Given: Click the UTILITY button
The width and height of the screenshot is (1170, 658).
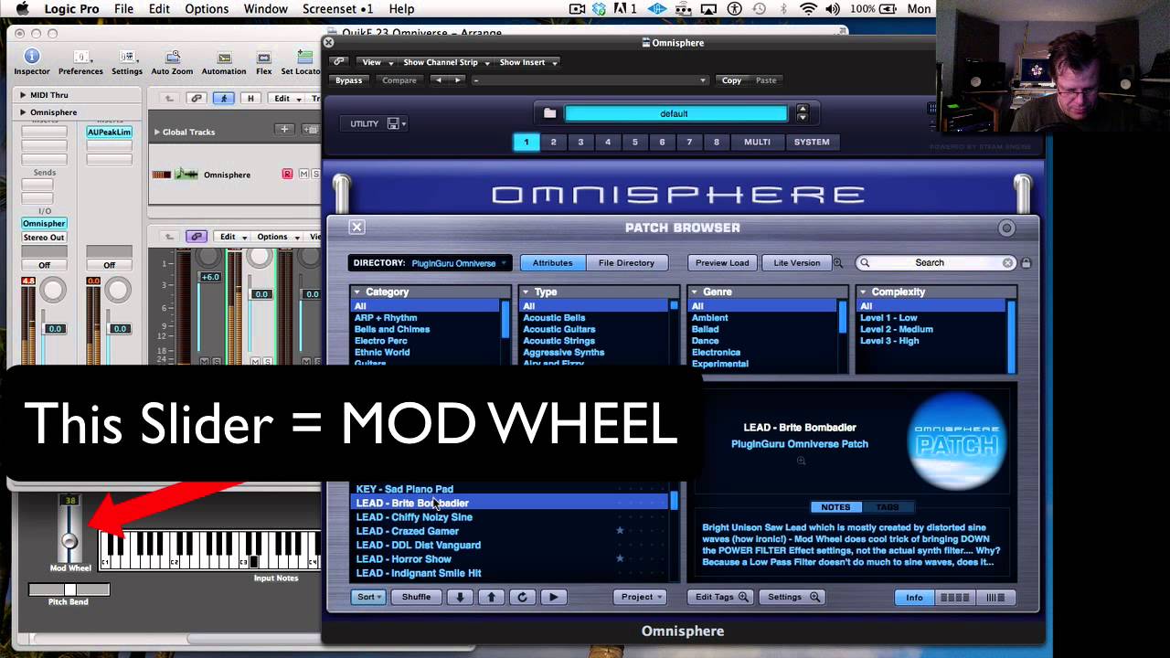Looking at the screenshot, I should pos(364,123).
